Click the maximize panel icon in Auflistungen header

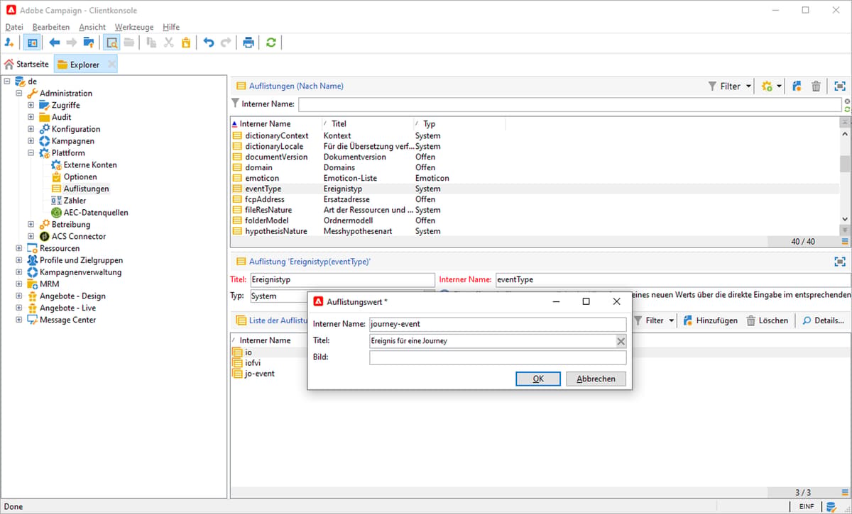(x=839, y=86)
